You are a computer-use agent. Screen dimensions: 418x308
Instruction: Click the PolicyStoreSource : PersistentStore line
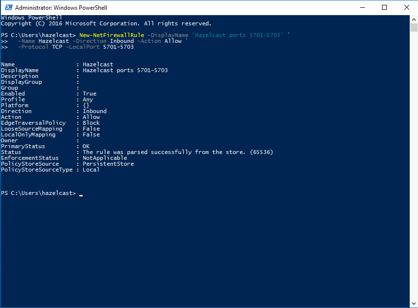78,163
